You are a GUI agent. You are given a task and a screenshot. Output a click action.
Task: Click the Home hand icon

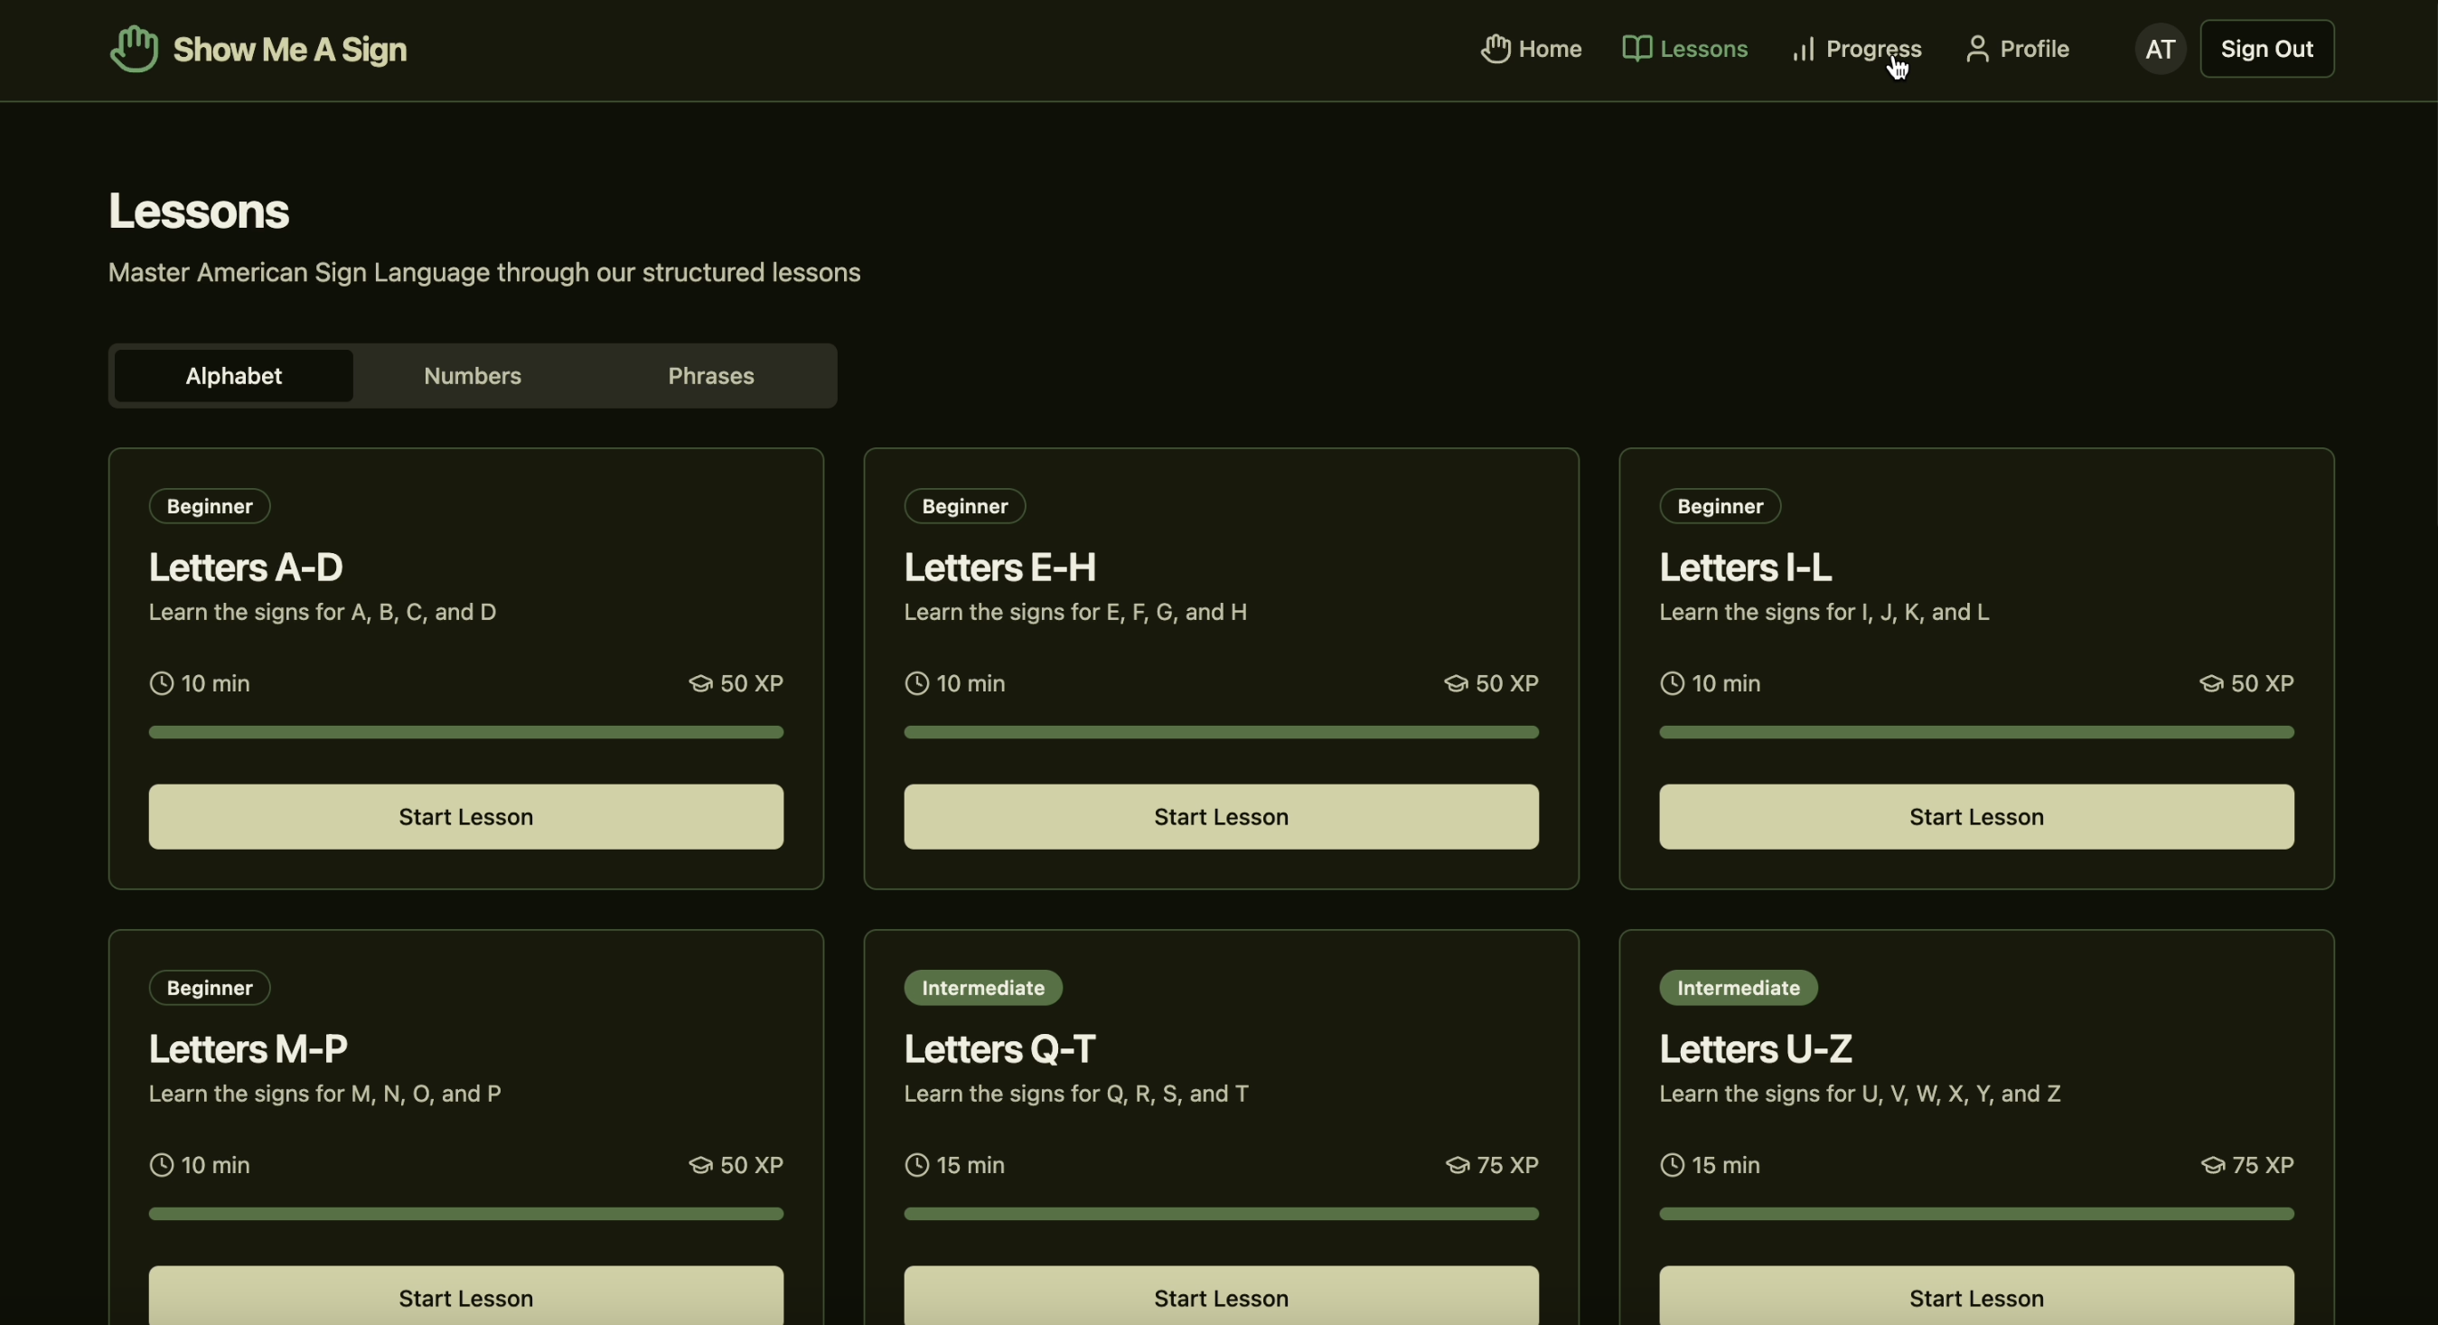coord(1496,48)
